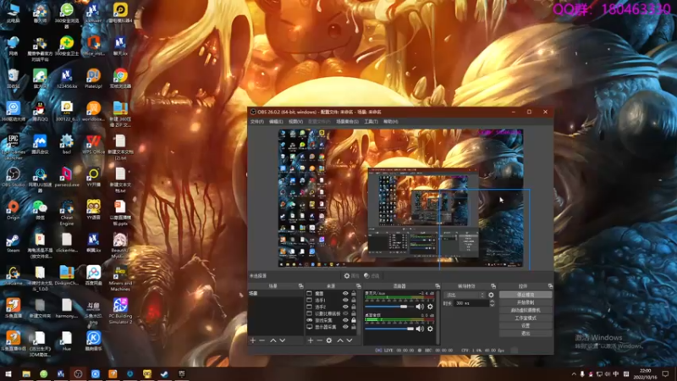Open the OBS Studio desktop shortcut

tap(13, 178)
